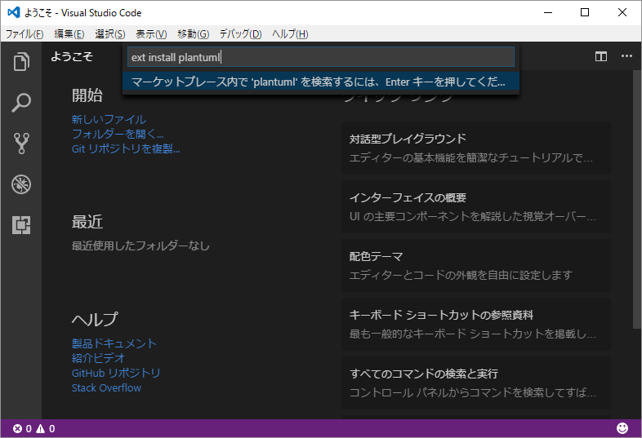Click the warnings count icon in status bar
642x438 pixels.
tap(40, 428)
